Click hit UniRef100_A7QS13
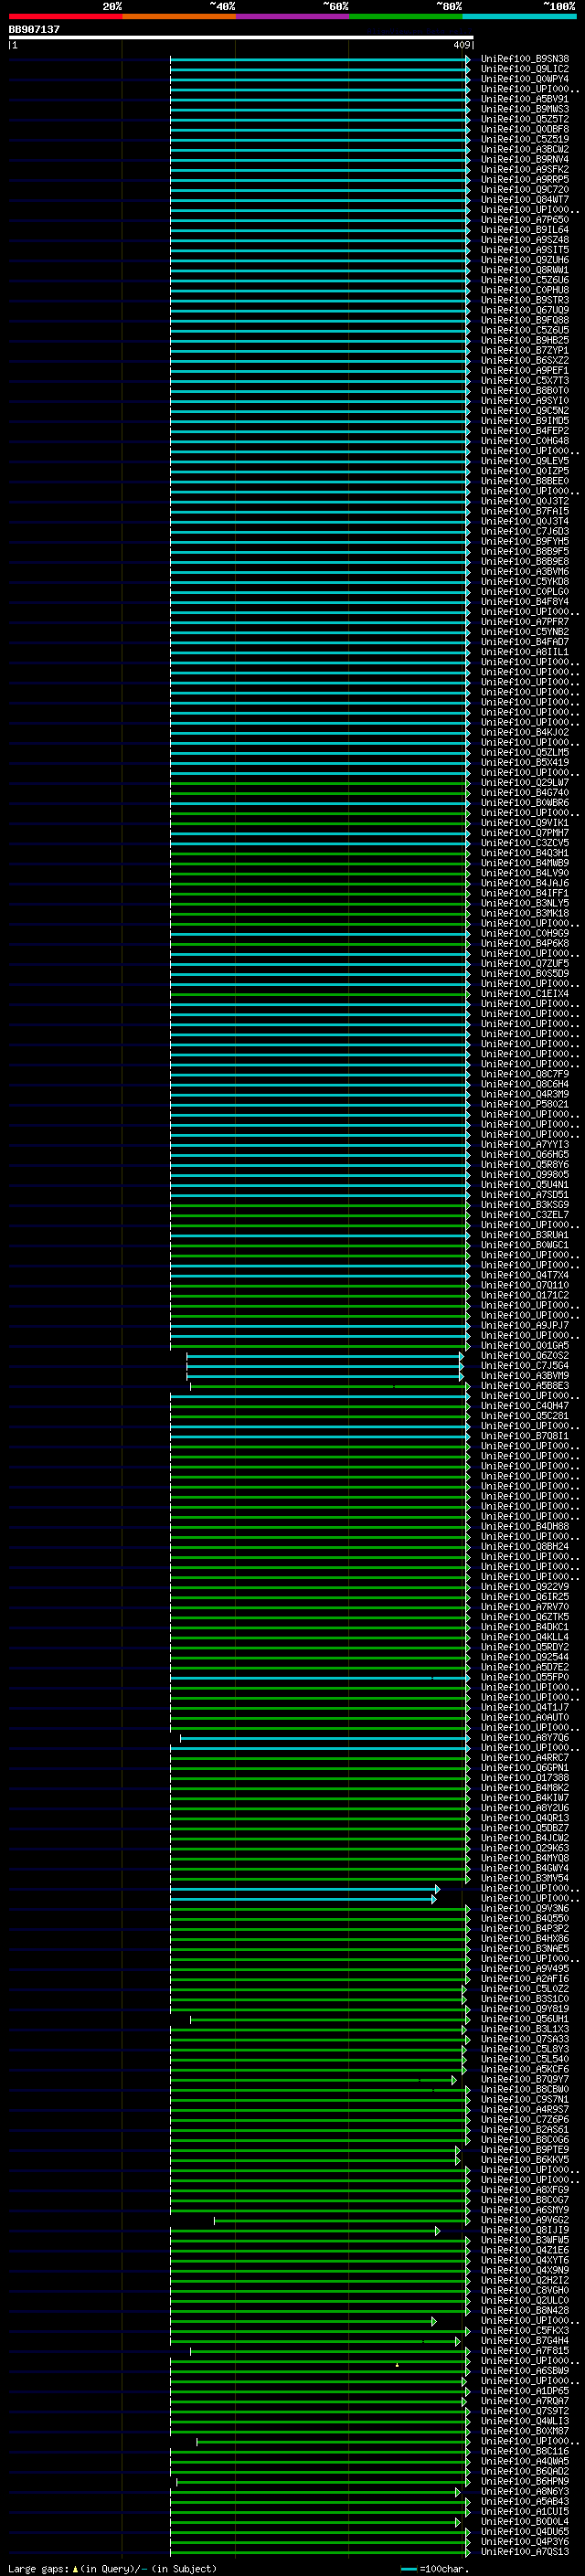This screenshot has height=2576, width=585. click(525, 2551)
